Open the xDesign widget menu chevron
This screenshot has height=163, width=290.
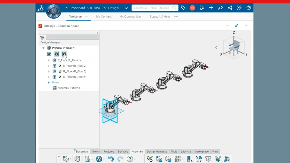click(246, 25)
